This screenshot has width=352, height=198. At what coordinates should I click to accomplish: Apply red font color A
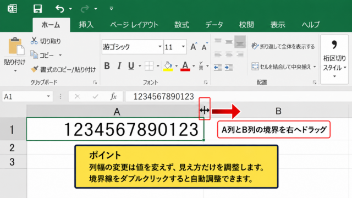click(x=185, y=66)
